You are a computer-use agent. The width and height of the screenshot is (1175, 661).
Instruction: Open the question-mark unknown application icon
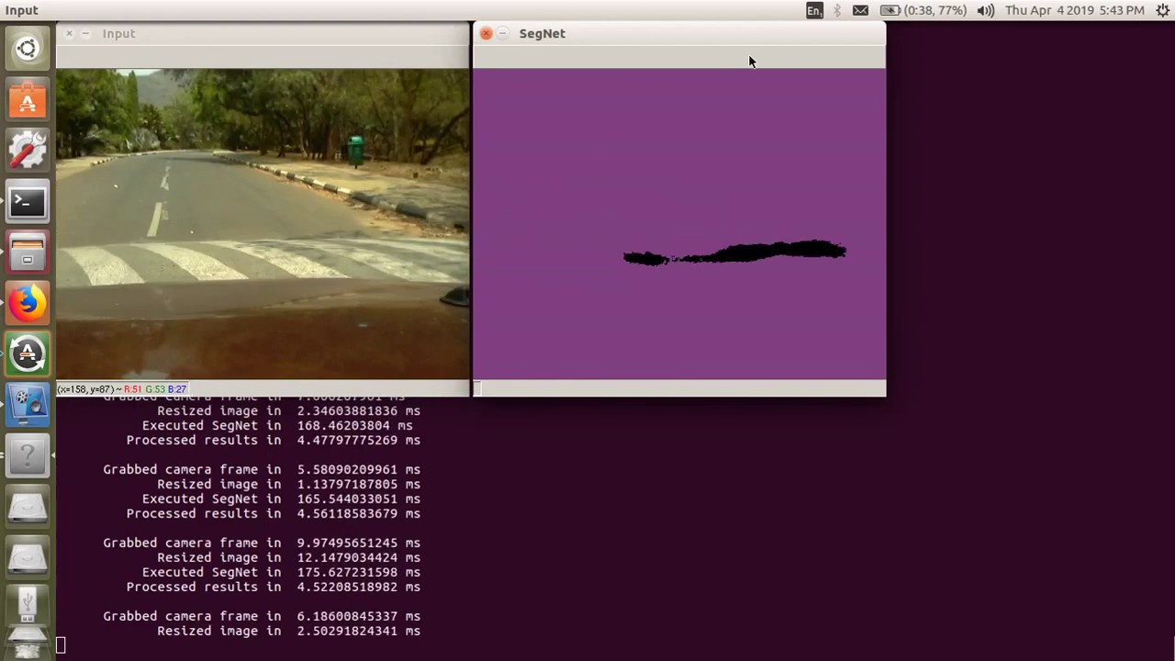pyautogui.click(x=27, y=454)
